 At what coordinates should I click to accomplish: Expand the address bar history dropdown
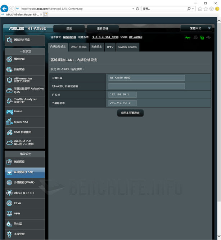(133, 9)
